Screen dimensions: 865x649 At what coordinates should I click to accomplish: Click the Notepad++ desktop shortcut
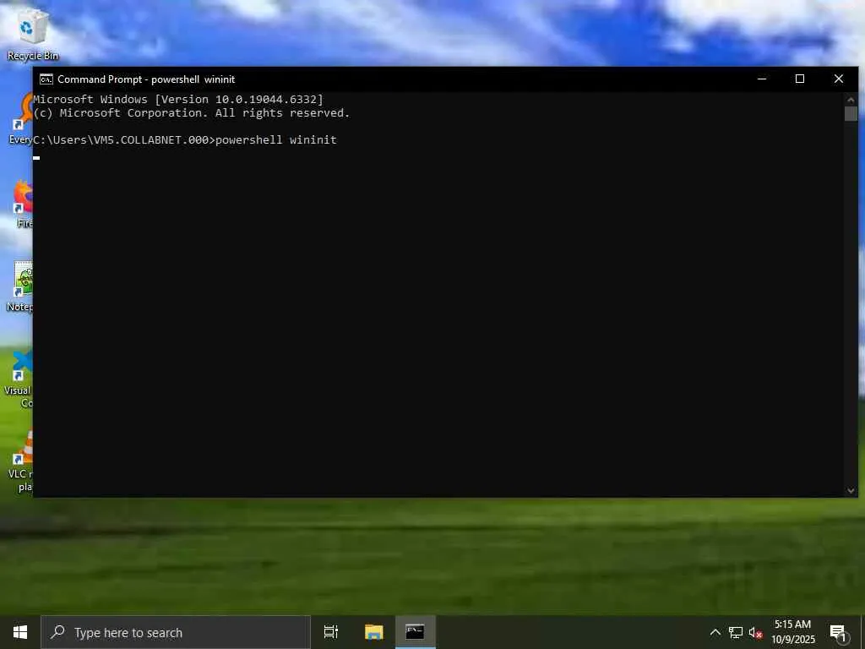tap(21, 286)
